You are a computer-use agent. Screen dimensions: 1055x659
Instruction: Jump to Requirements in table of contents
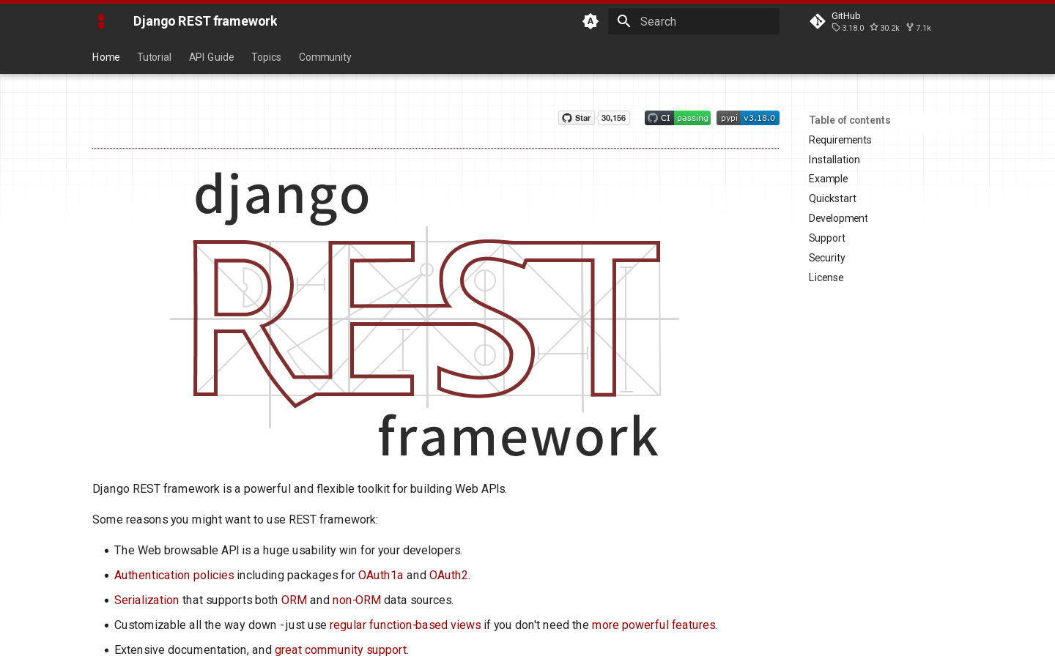click(840, 140)
